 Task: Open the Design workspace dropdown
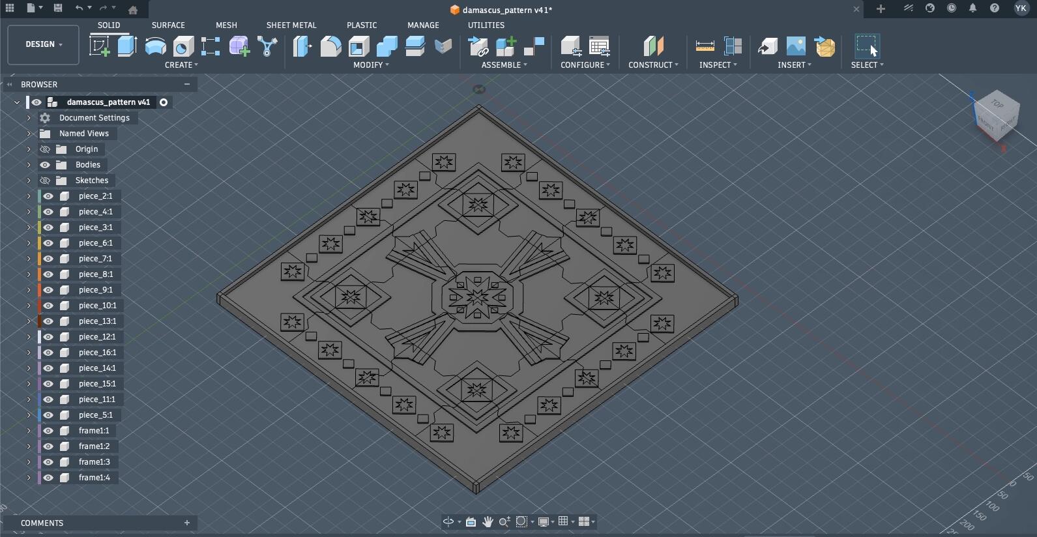pyautogui.click(x=44, y=44)
